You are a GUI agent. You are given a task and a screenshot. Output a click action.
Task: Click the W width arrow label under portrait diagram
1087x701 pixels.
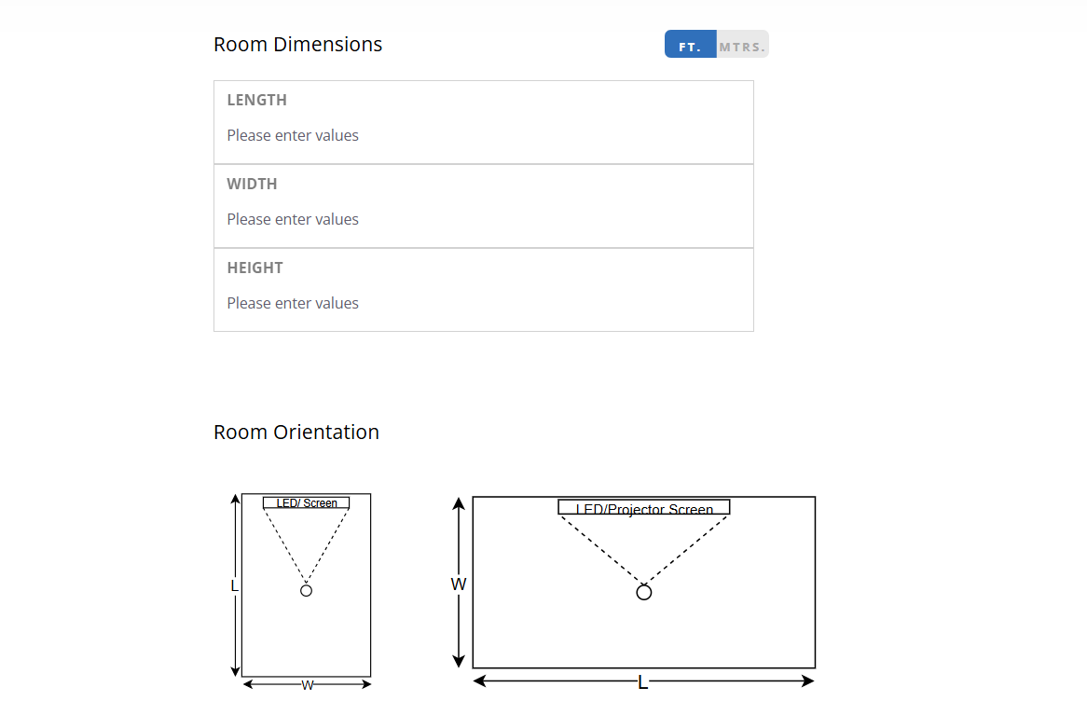pos(307,685)
